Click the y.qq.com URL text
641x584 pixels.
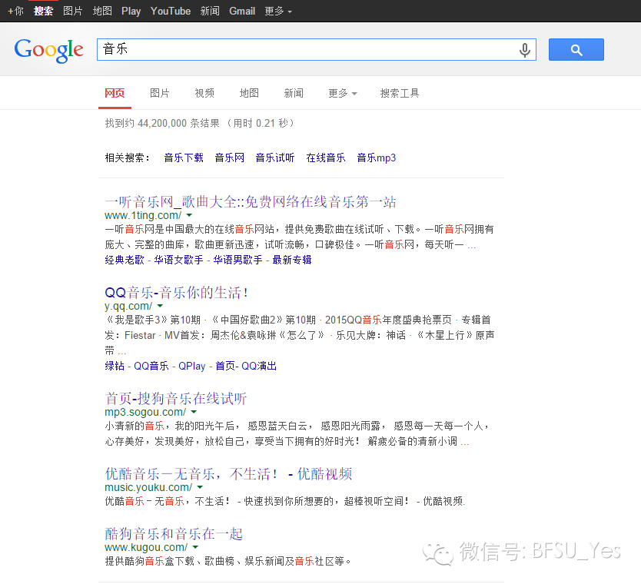point(128,306)
